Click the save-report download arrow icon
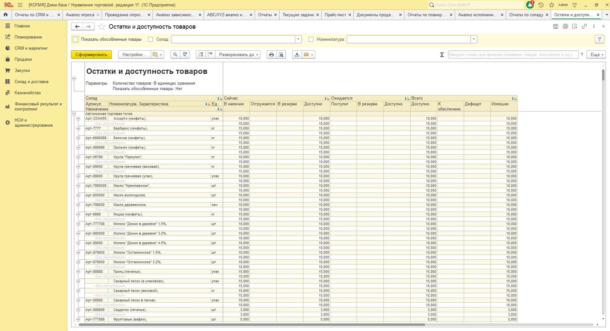 pyautogui.click(x=297, y=54)
